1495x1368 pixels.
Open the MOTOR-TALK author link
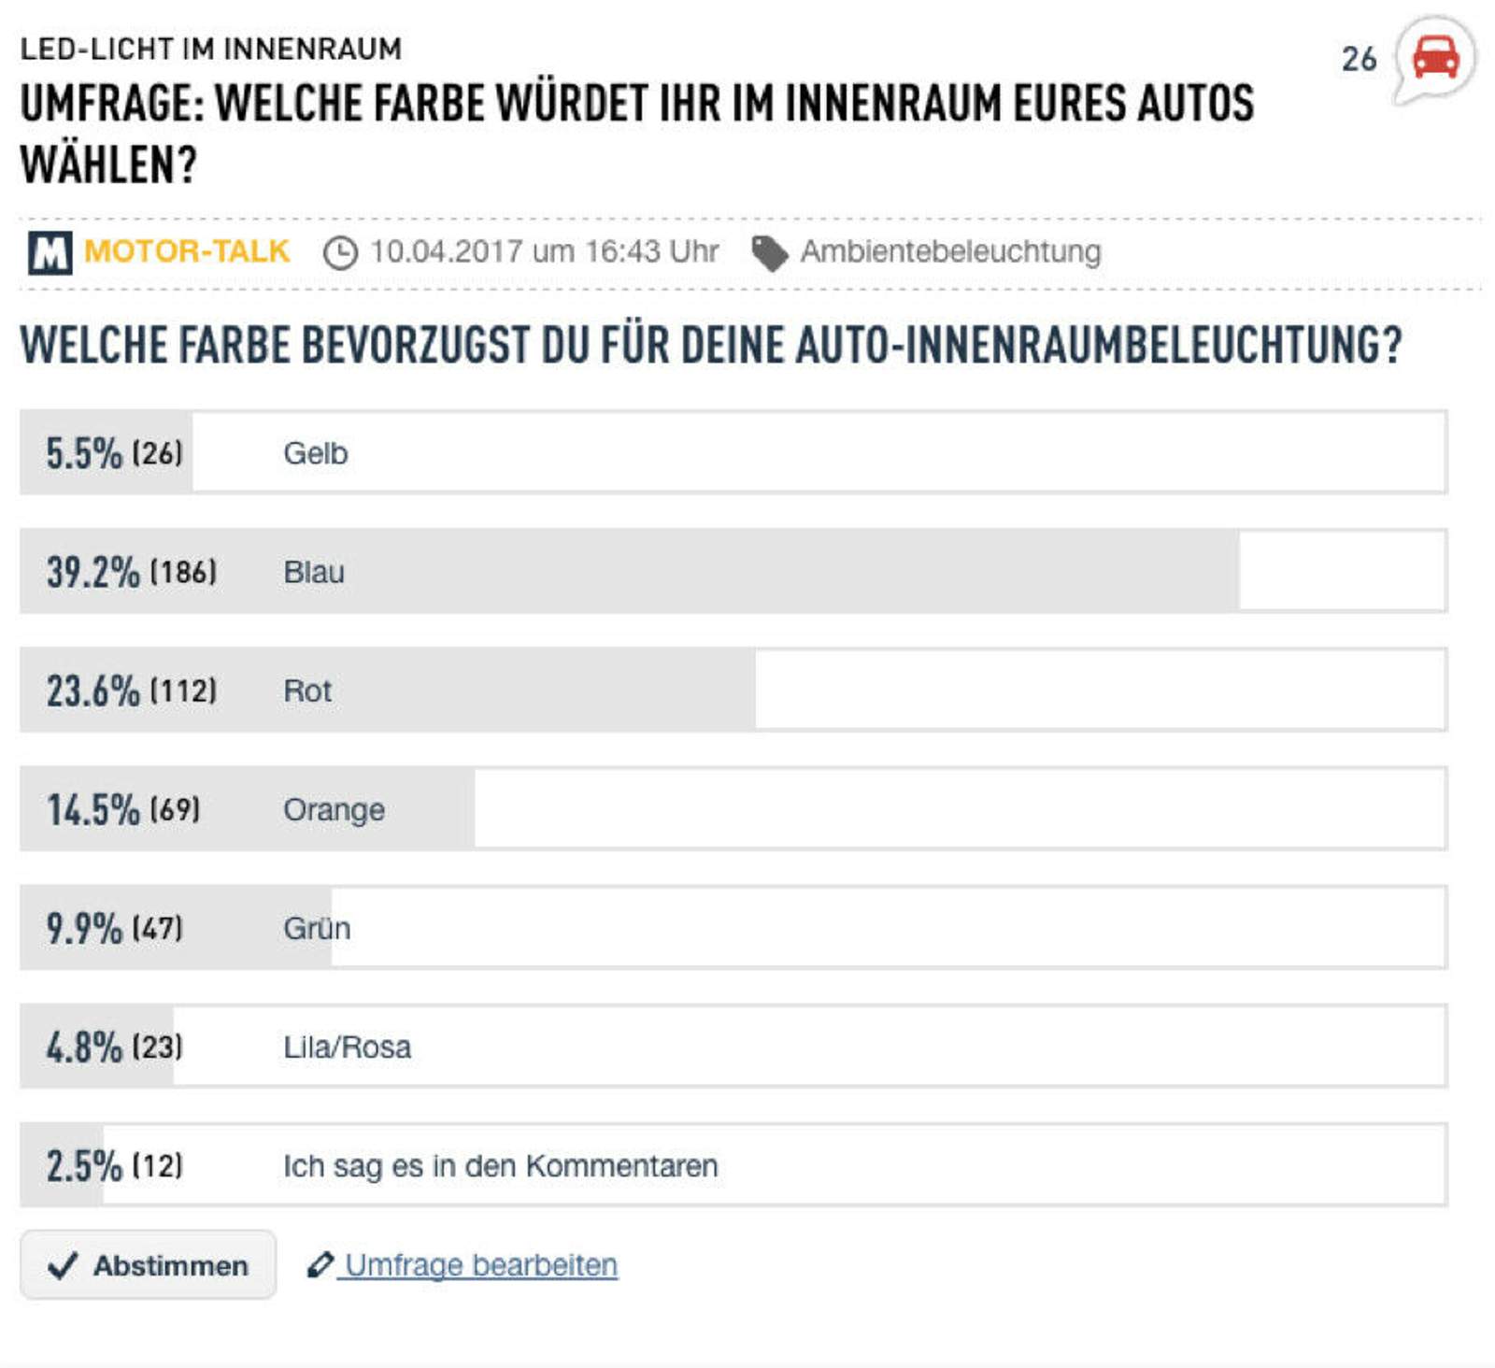(187, 251)
